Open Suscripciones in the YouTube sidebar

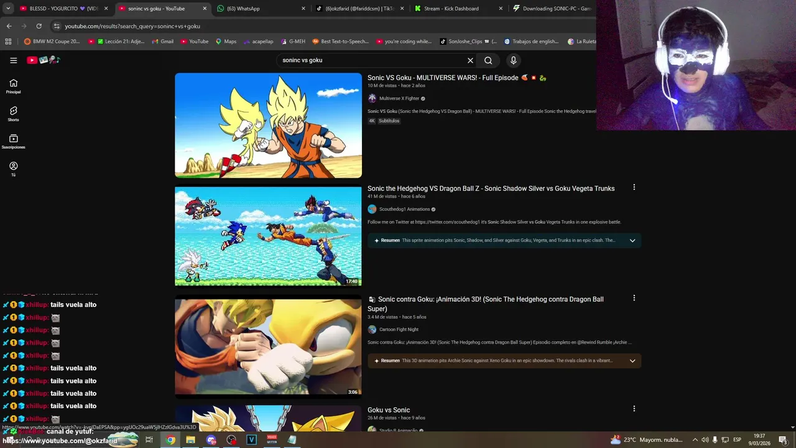[x=13, y=142]
